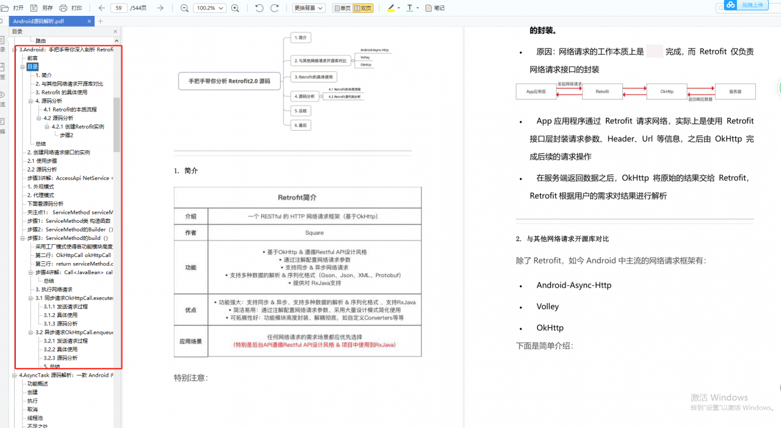Open outline item 2. 与其他网络请求开源库对比

pos(69,84)
